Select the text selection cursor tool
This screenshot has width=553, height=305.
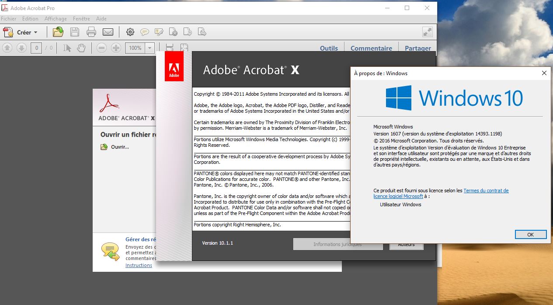(67, 48)
